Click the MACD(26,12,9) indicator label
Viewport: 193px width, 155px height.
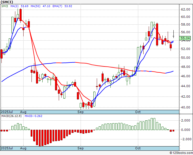11,116
